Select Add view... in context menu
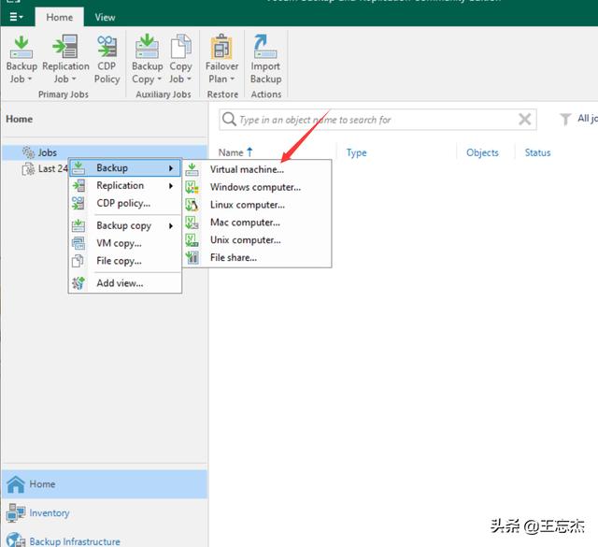Viewport: 598px width, 547px height. tap(124, 283)
